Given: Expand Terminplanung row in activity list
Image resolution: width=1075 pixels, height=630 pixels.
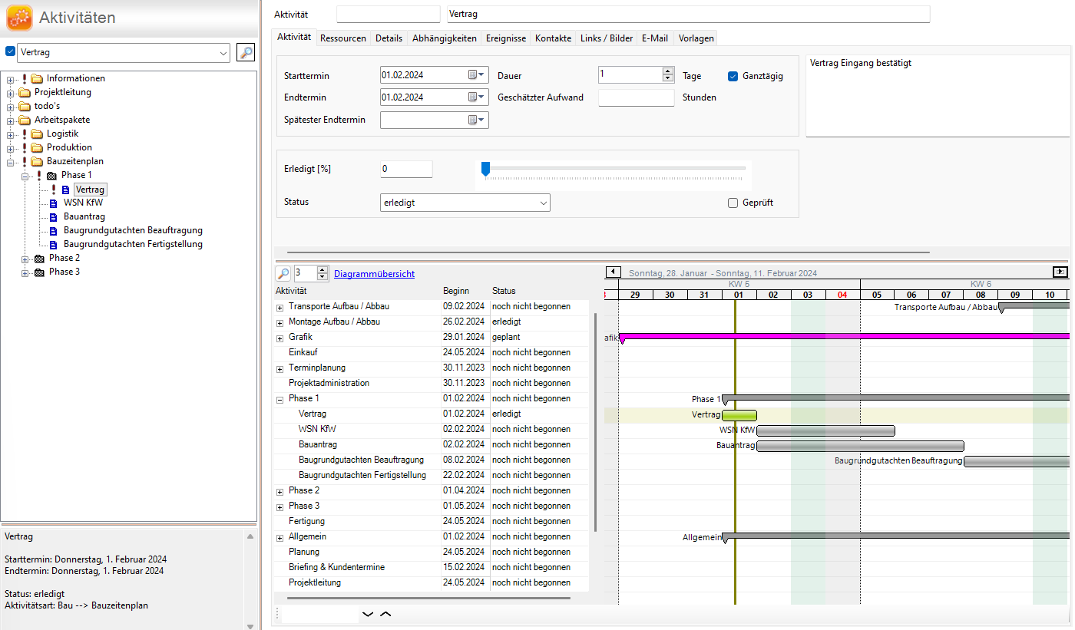Looking at the screenshot, I should pos(279,368).
